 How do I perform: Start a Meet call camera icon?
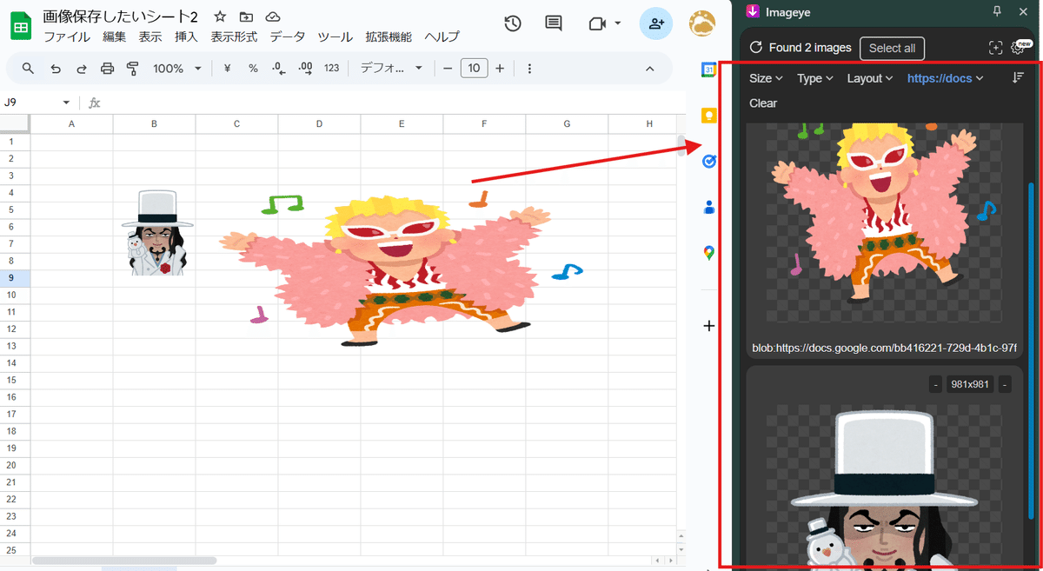pyautogui.click(x=597, y=23)
